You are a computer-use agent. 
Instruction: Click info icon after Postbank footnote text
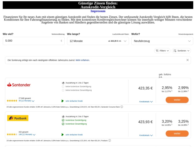coord(110,140)
